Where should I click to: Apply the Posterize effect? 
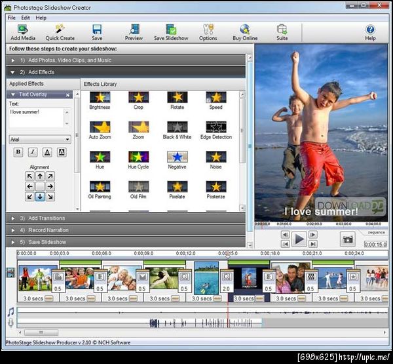pyautogui.click(x=215, y=190)
